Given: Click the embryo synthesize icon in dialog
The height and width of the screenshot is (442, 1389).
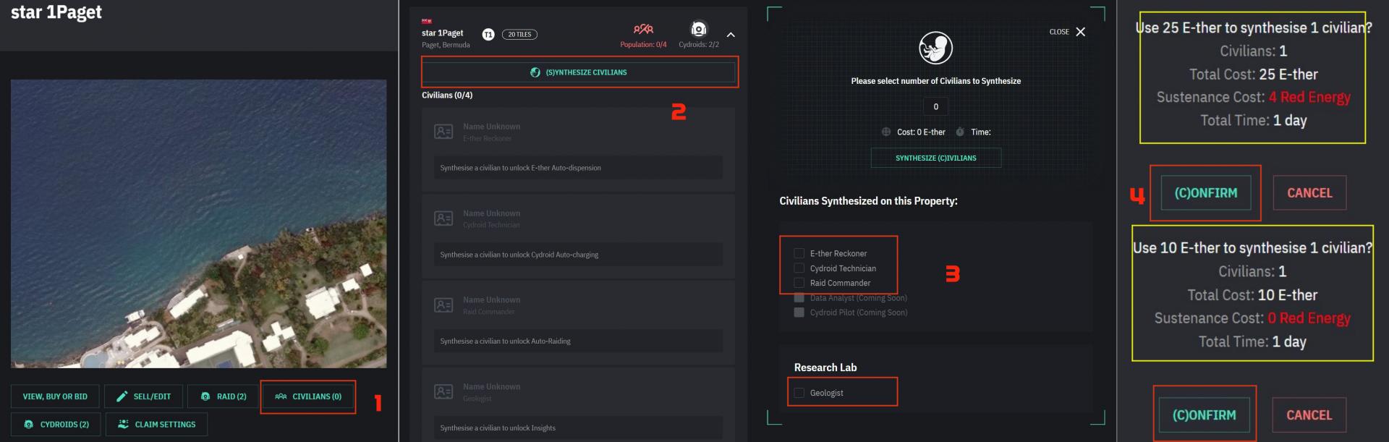Looking at the screenshot, I should point(935,48).
